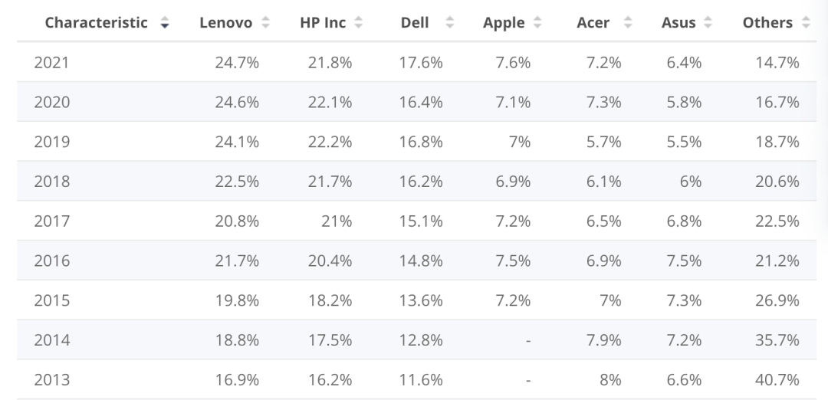
Task: Click Dell's 16.8% value for 2019
Action: click(421, 142)
